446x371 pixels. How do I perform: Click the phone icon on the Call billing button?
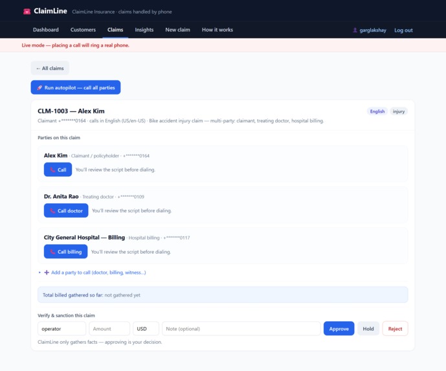[x=52, y=252]
